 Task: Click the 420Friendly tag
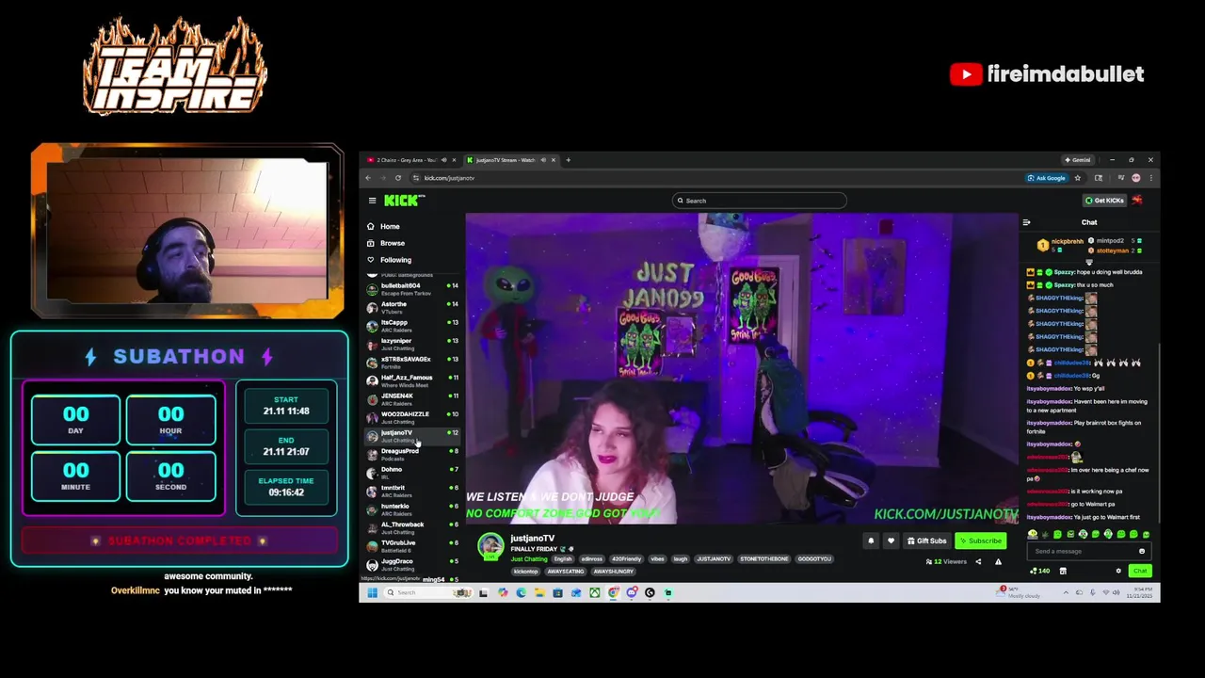(626, 559)
